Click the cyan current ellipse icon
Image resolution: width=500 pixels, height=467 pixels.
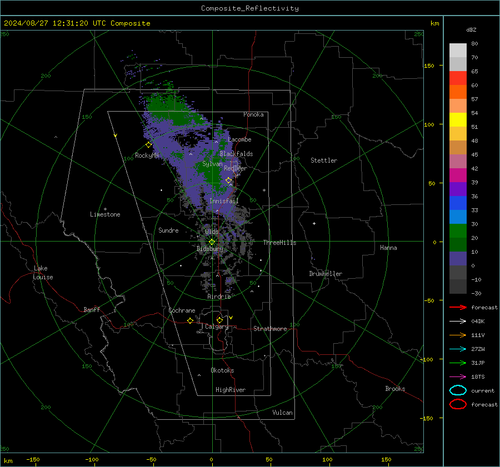pyautogui.click(x=458, y=390)
